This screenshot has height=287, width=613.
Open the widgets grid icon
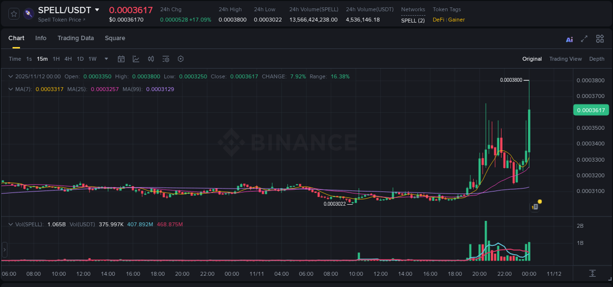click(x=600, y=38)
